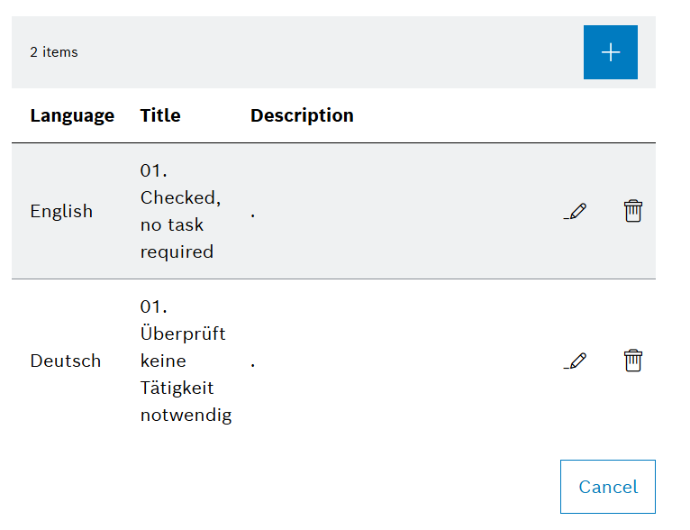Select the Deutsch language cell
This screenshot has width=690, height=530.
click(x=66, y=361)
